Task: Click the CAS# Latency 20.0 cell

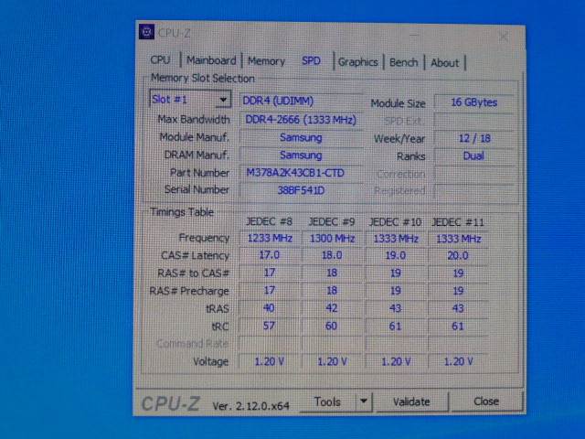Action: [458, 256]
